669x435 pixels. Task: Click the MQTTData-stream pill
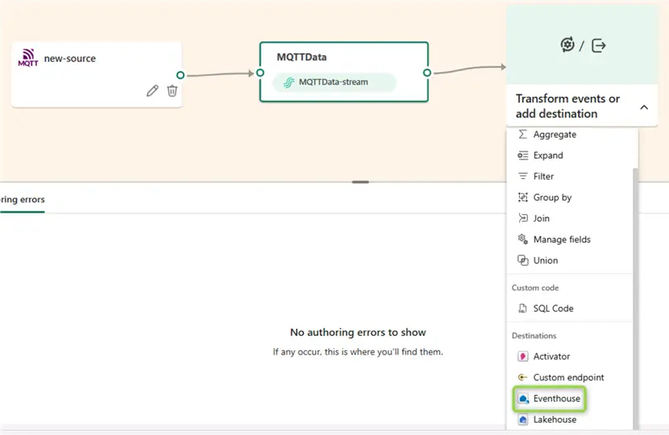334,82
